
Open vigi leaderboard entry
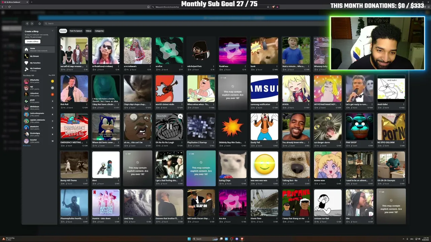pos(39,88)
